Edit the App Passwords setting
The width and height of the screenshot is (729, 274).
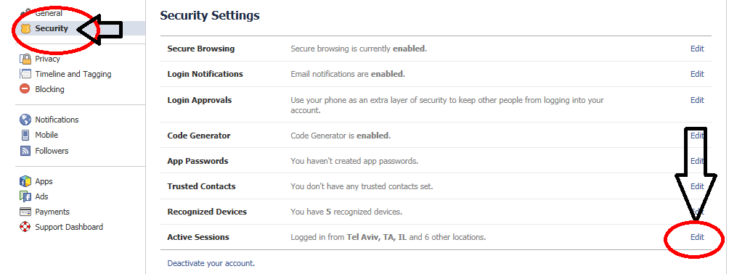point(697,161)
